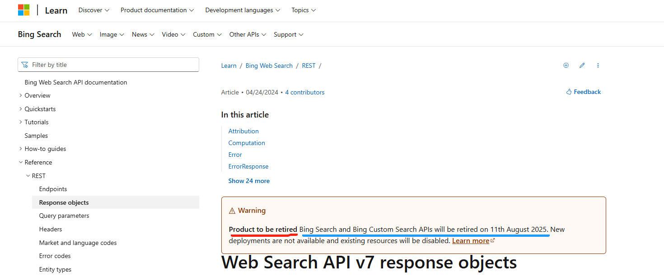
Task: Open Learn more link in the warning
Action: pyautogui.click(x=473, y=241)
